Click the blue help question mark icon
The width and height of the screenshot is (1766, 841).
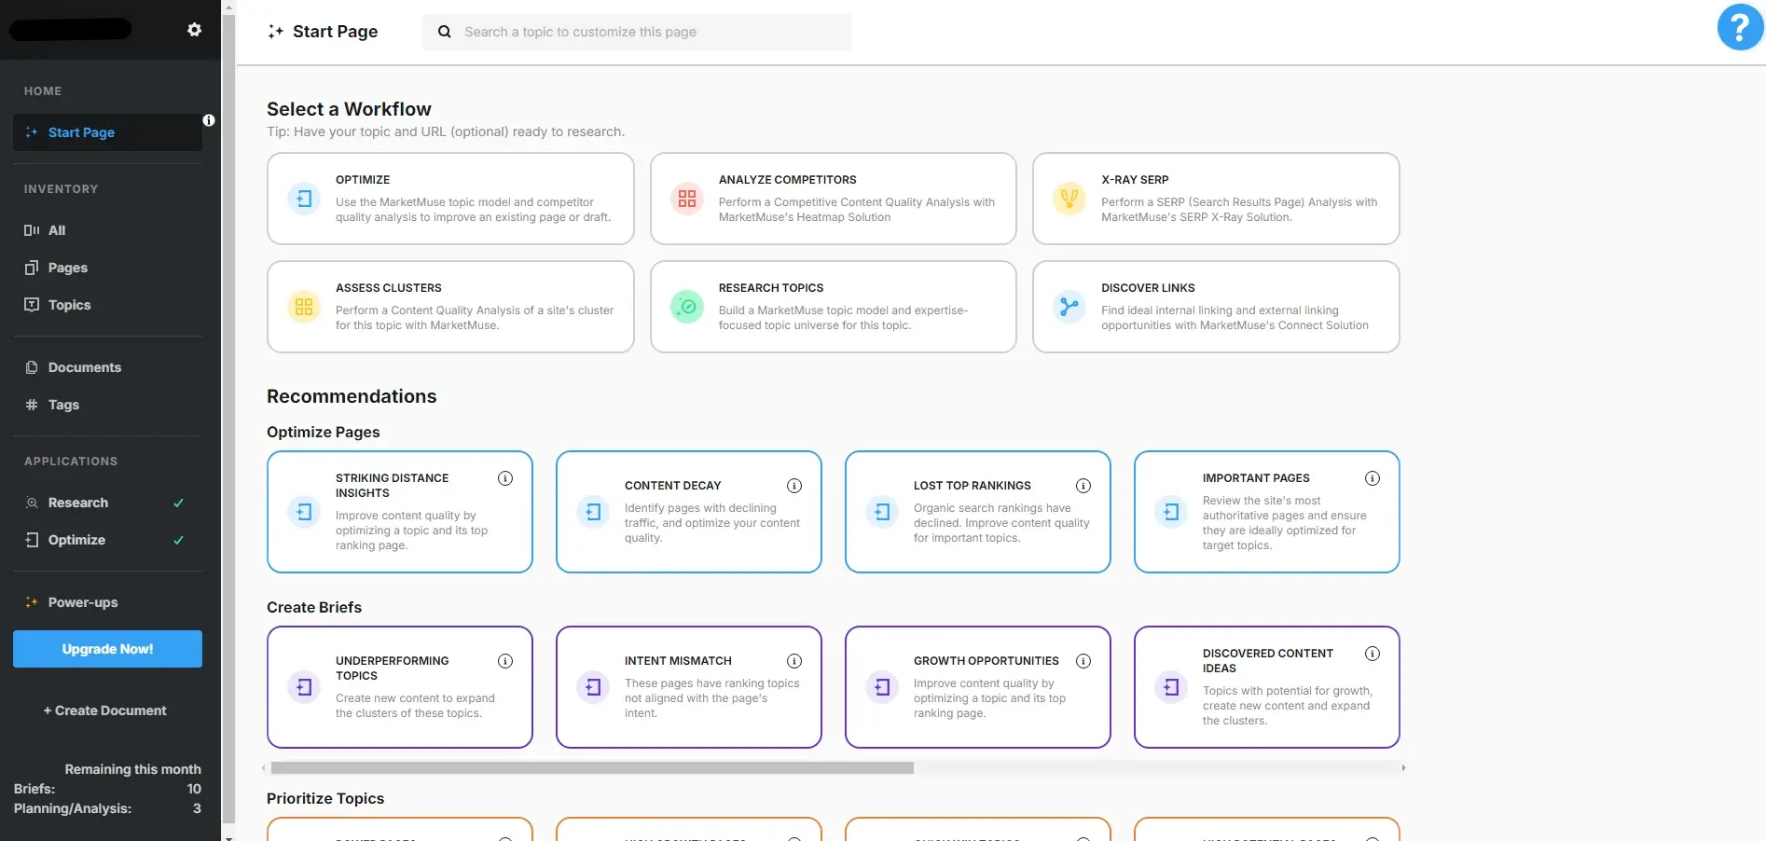point(1739,27)
